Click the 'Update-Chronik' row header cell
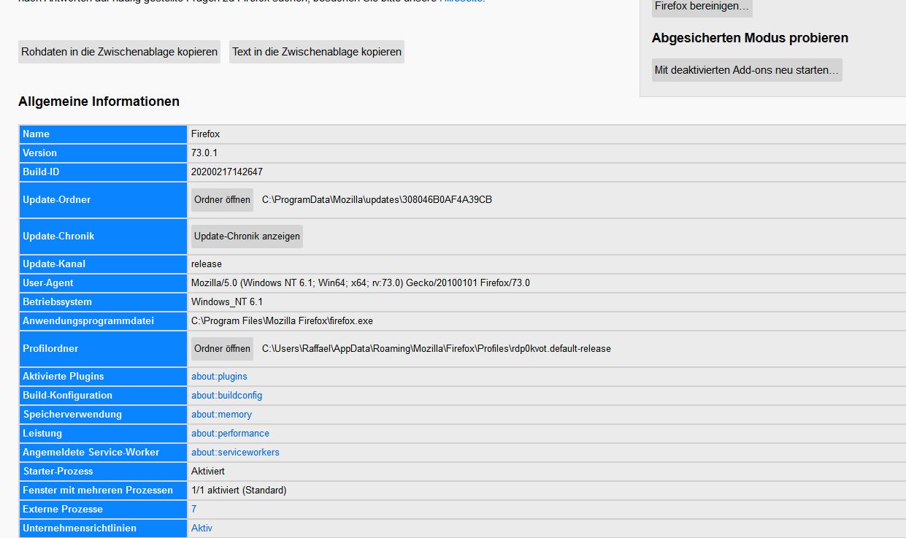Viewport: 906px width, 538px height. pyautogui.click(x=104, y=236)
